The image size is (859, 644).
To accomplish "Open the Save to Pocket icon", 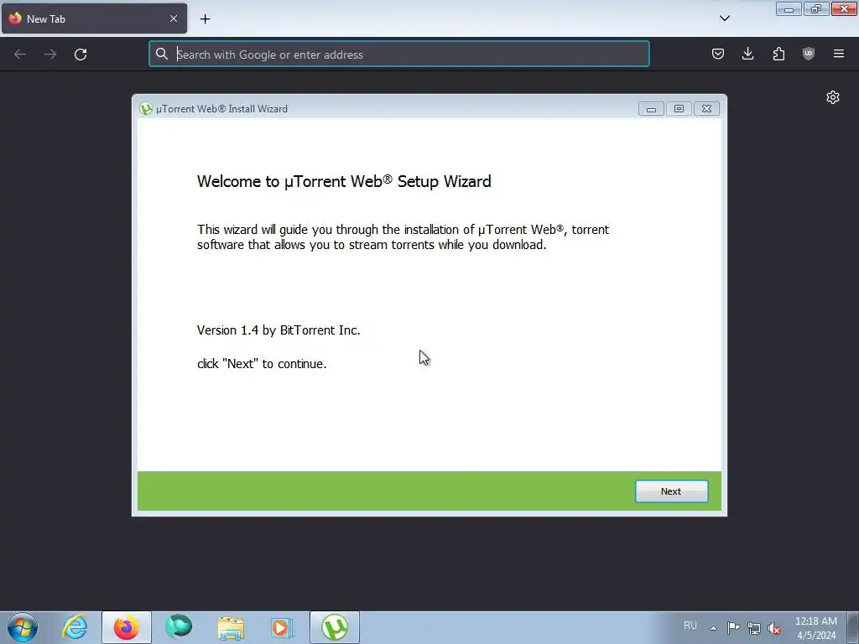I will click(x=718, y=54).
